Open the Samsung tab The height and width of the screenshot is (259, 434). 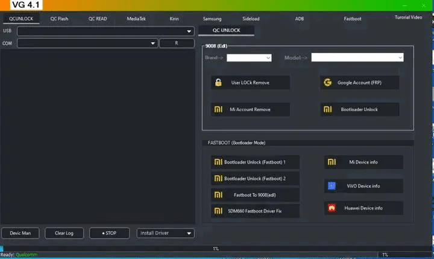click(x=212, y=19)
